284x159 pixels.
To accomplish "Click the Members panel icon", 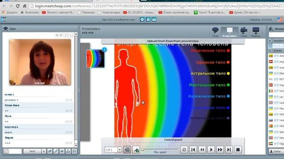I will click(271, 29).
